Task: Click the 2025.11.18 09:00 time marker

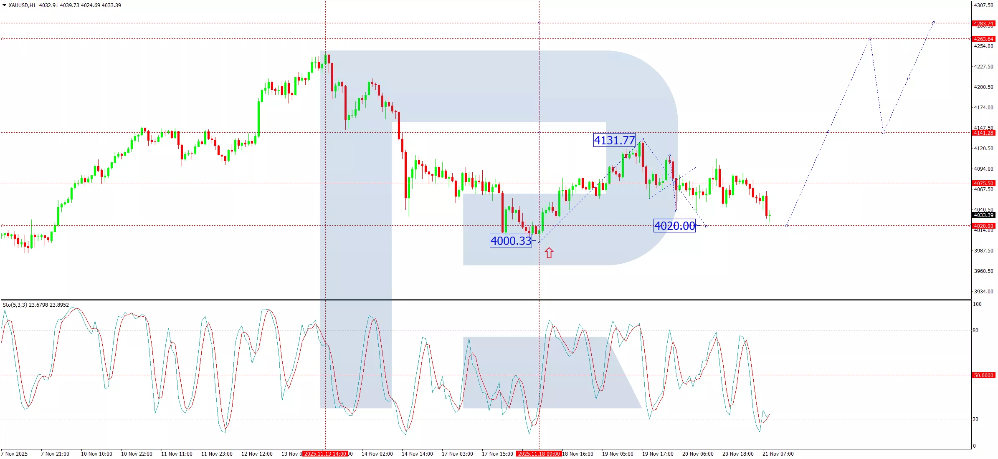Action: tap(539, 454)
